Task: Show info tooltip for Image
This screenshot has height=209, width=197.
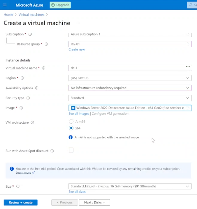Action: point(21,108)
